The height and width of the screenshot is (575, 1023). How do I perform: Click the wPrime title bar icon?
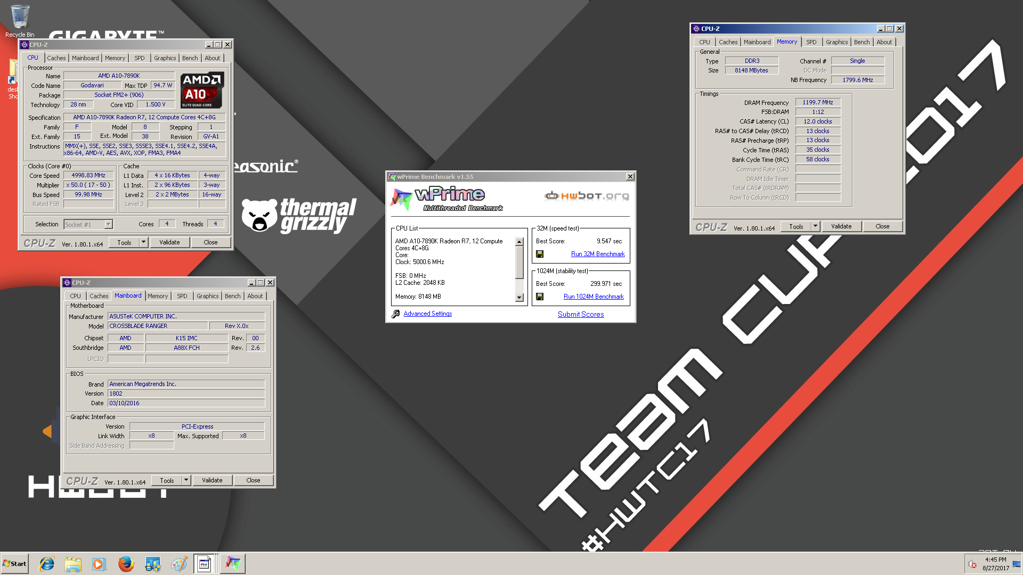tap(392, 177)
